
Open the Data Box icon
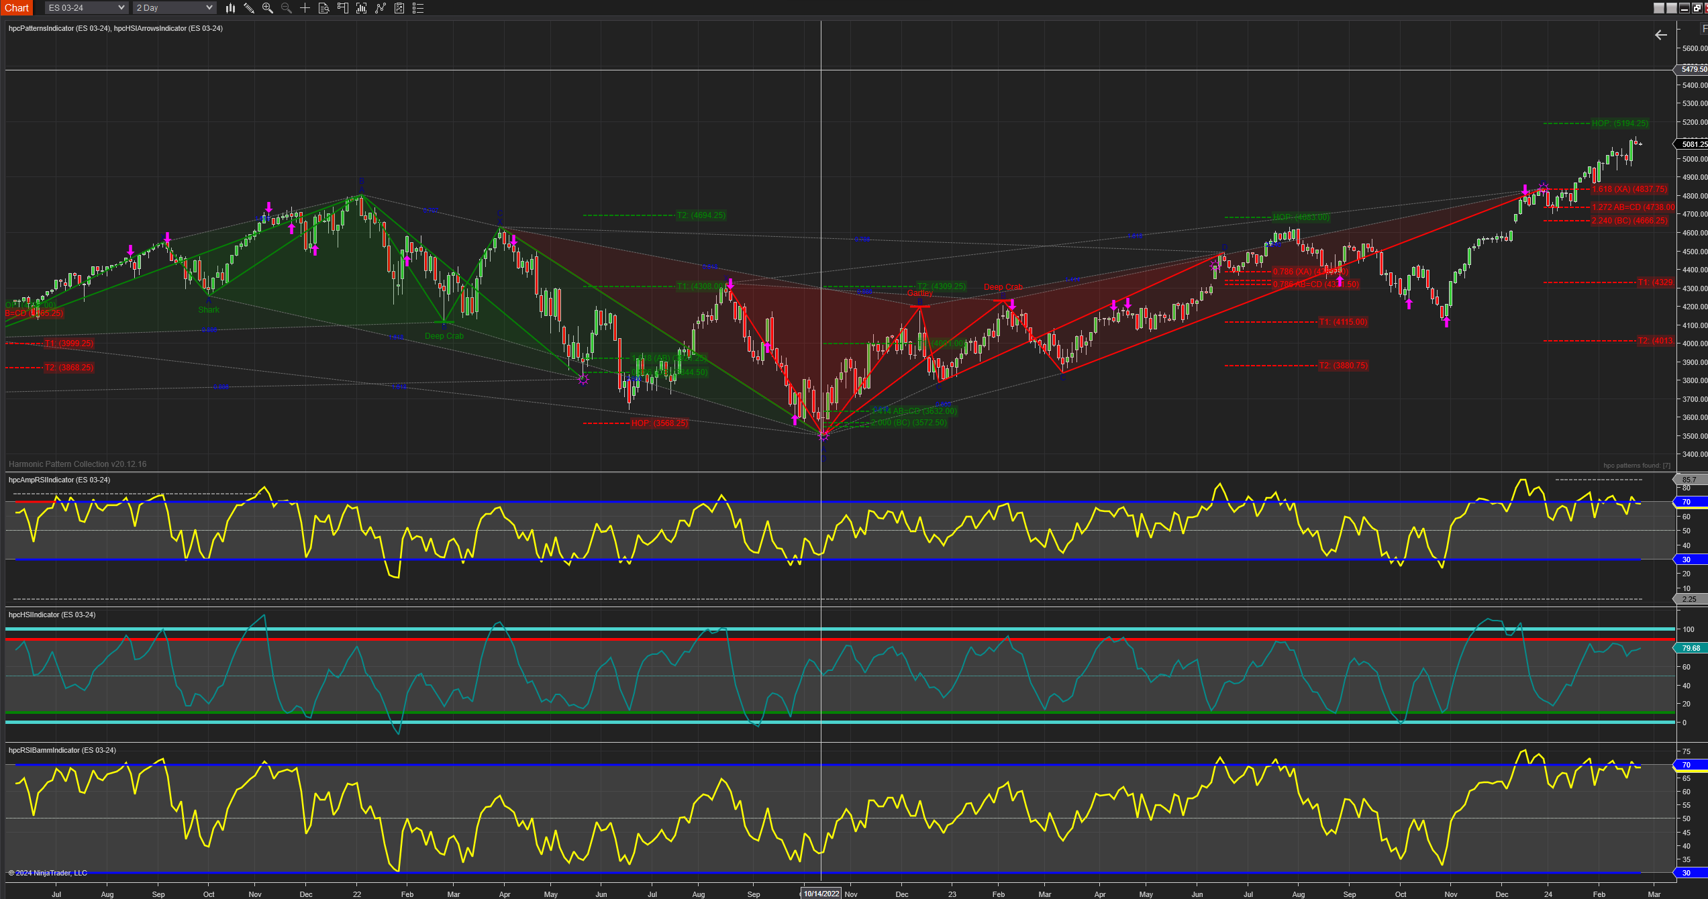(x=323, y=8)
